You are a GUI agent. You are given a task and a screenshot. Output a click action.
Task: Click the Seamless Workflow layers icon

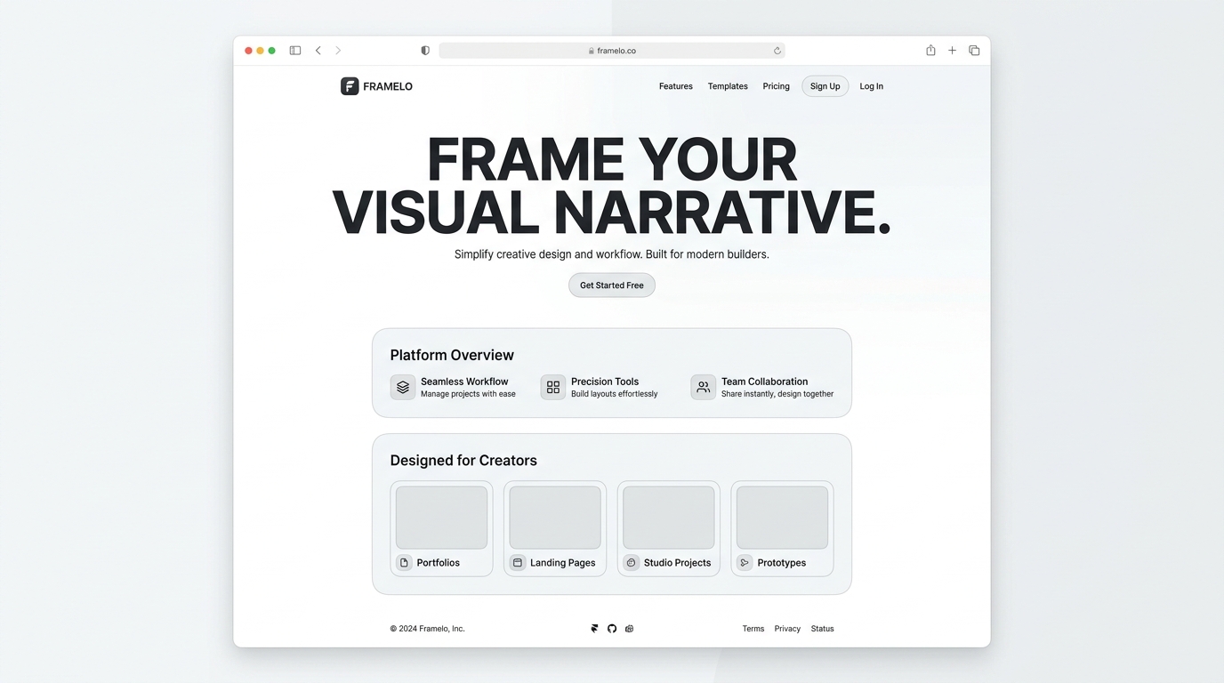click(403, 387)
